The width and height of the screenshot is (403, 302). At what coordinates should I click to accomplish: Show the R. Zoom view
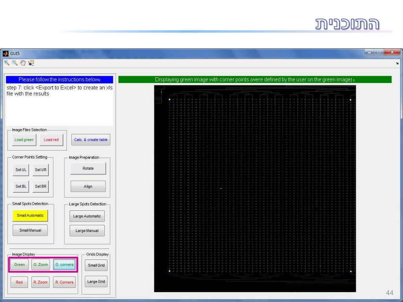tap(41, 282)
